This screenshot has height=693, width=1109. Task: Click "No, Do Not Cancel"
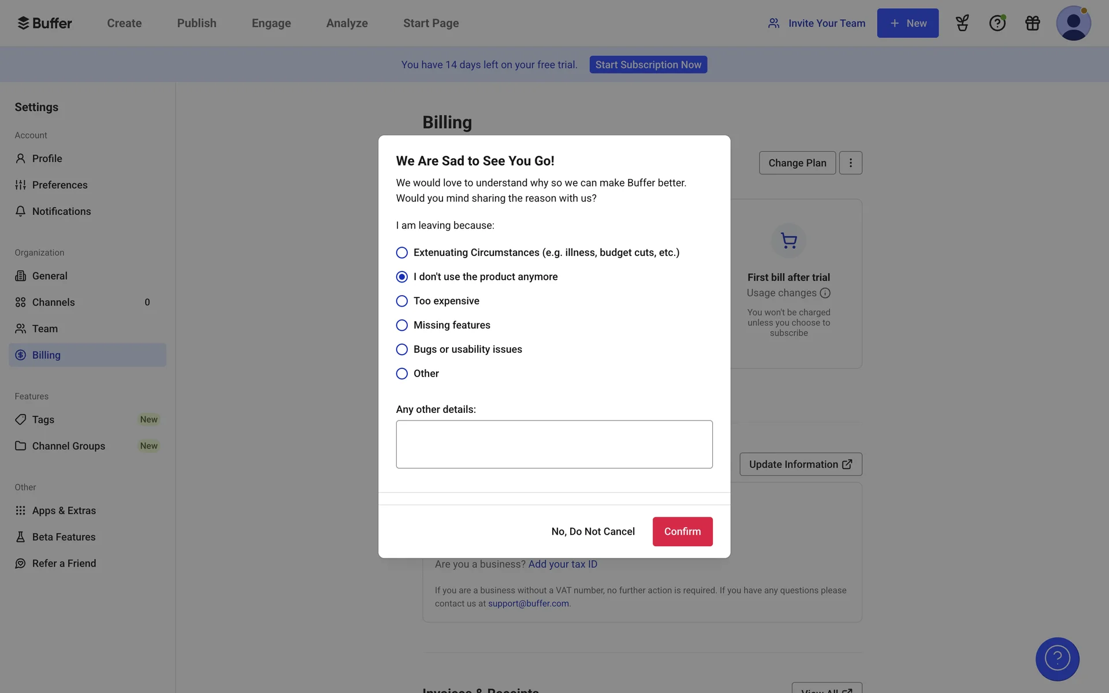point(593,531)
